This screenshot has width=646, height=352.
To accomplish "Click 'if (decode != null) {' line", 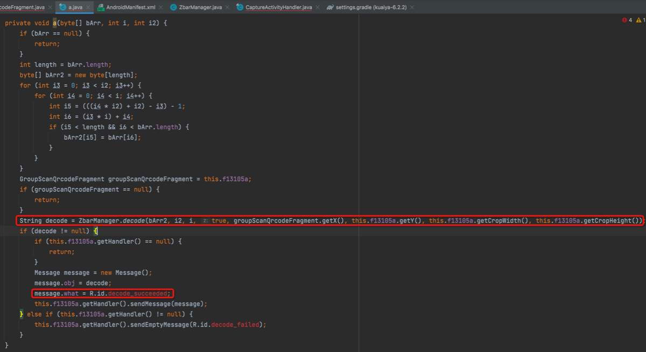I will (x=59, y=231).
